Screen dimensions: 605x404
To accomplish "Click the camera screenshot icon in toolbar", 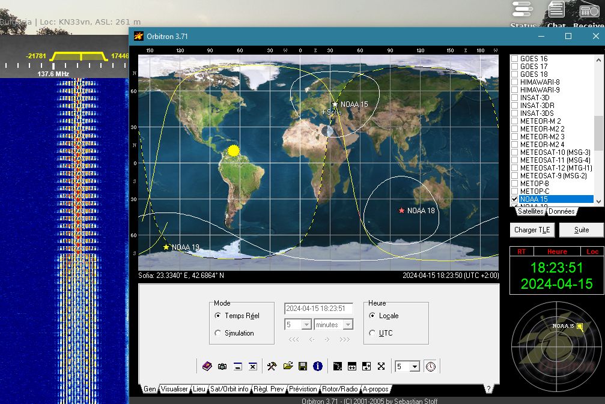I will (222, 366).
